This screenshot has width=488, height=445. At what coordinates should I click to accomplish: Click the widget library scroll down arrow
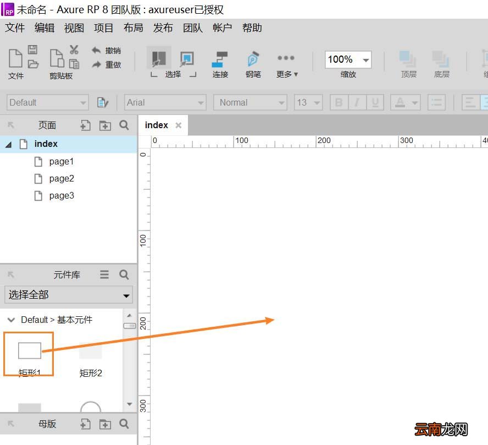(130, 404)
